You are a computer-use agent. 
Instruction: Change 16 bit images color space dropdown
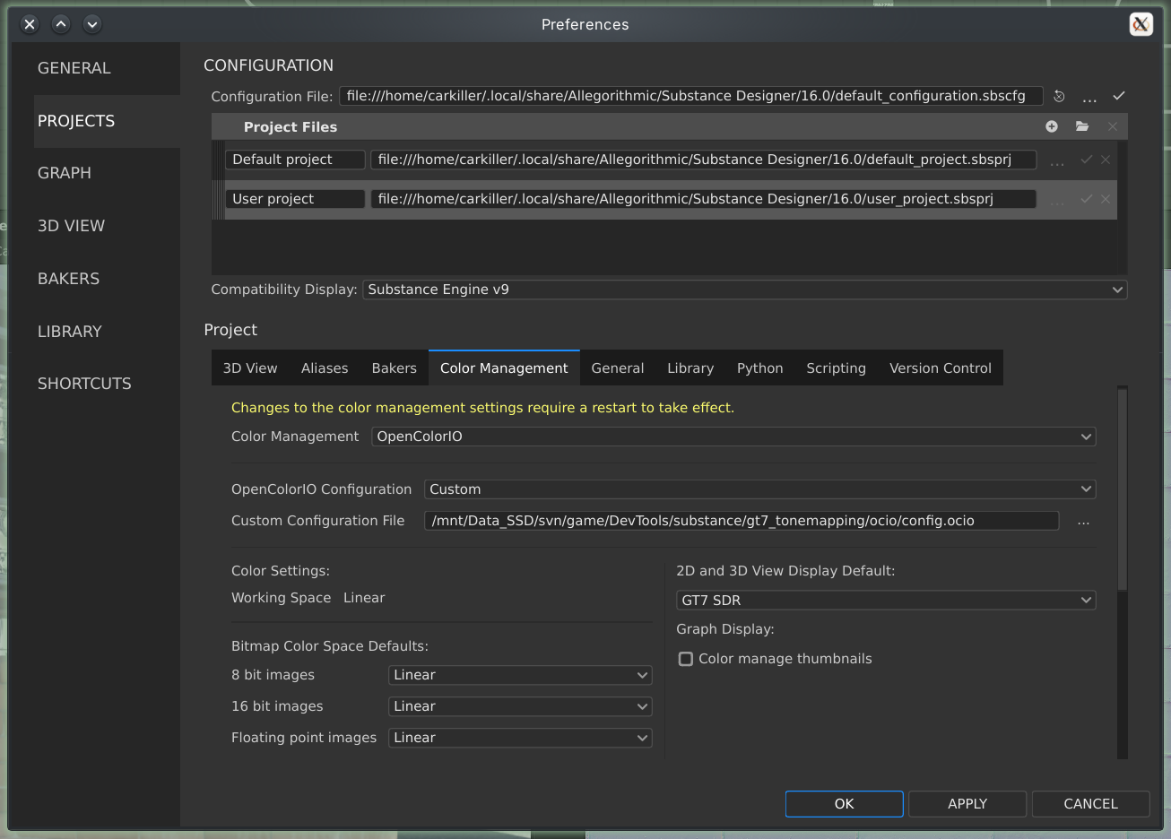pyautogui.click(x=520, y=706)
